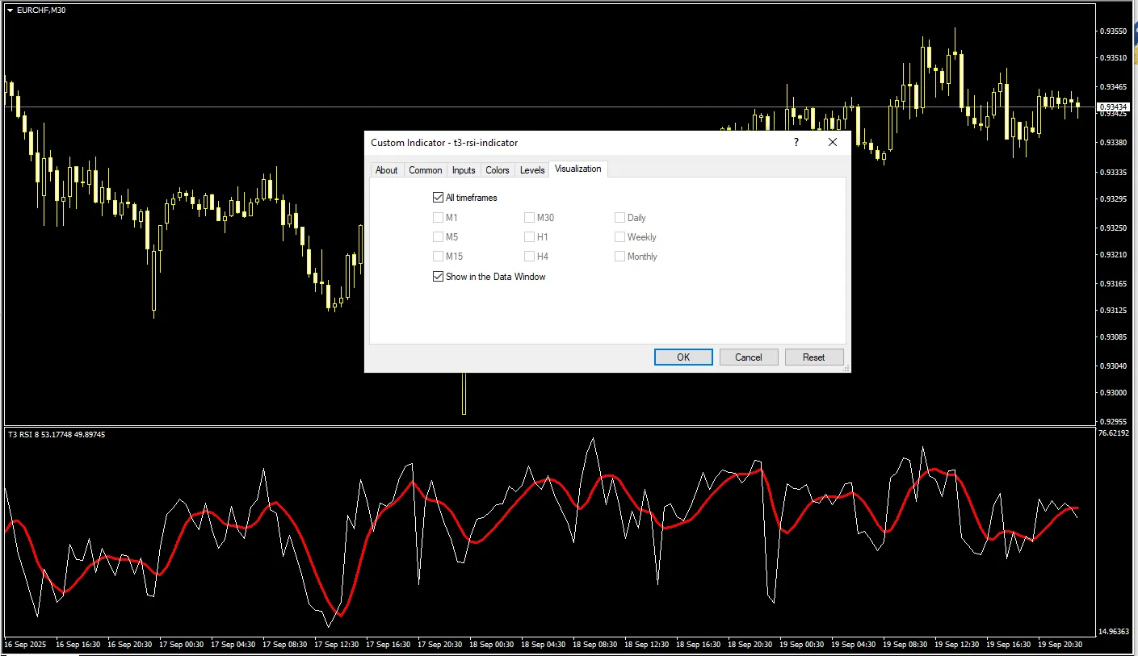This screenshot has width=1138, height=656.
Task: Toggle the Weekly timeframe checkbox
Action: [x=619, y=236]
